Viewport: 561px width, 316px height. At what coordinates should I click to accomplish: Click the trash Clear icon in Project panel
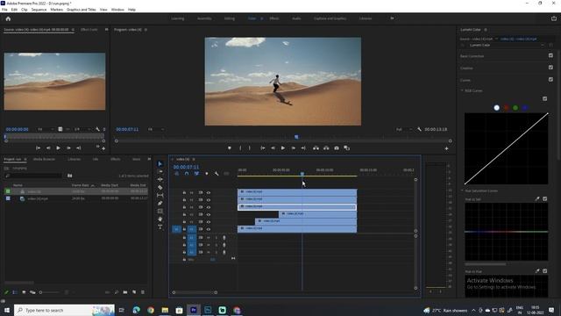[x=143, y=292]
